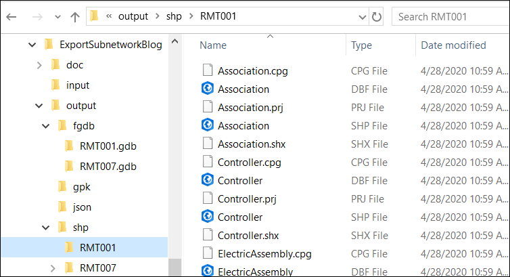Click Controller.shx file icon
The height and width of the screenshot is (277, 510).
208,234
